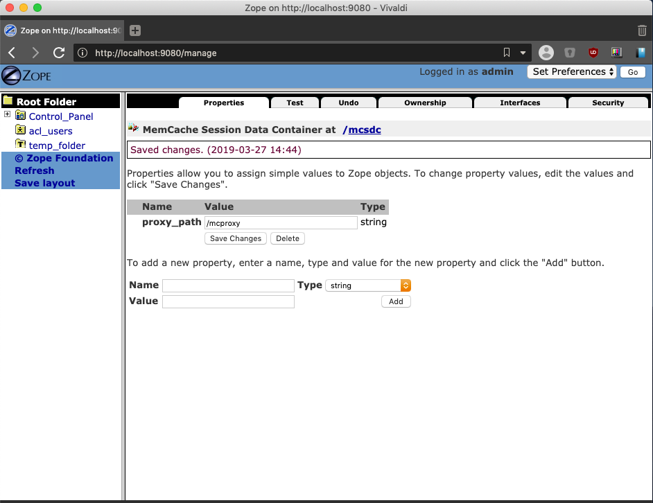Viewport: 653px width, 503px height.
Task: Click the proxy_path value field
Action: 281,223
